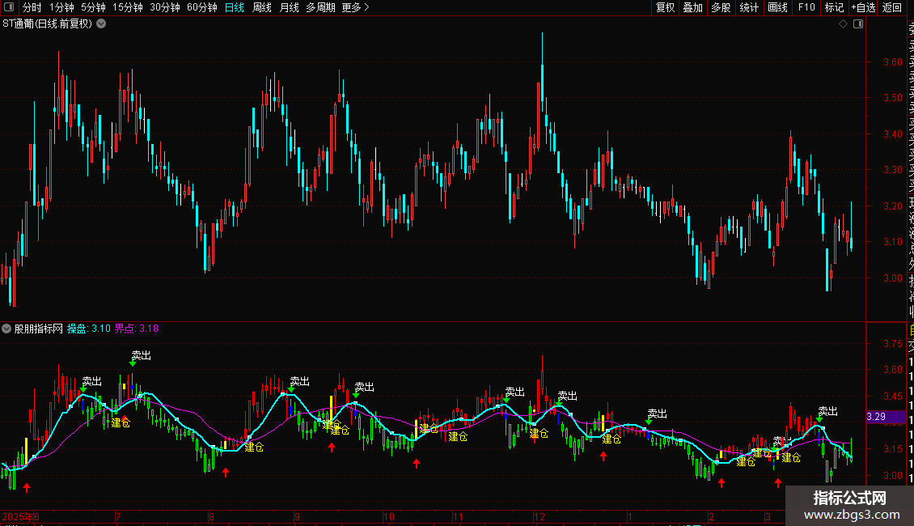914x526 pixels.
Task: Select the 日线 daily period
Action: click(235, 7)
